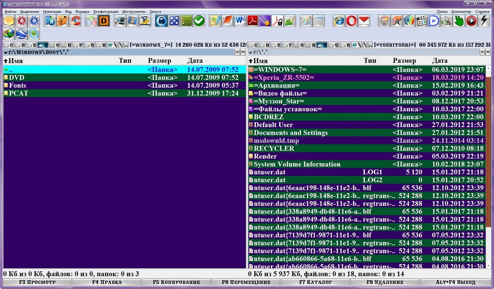Click the green checkmark toolbar icon
494x289 pixels.
point(199,21)
